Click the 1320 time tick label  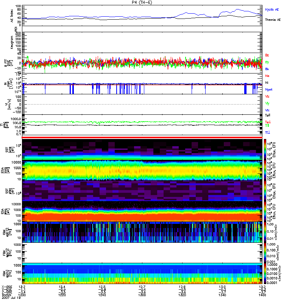click(x=182, y=295)
